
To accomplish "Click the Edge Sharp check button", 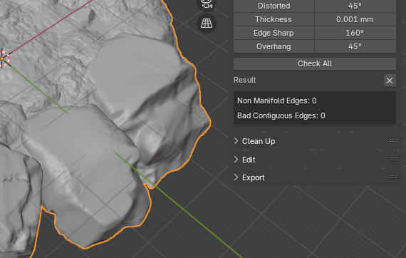I will tap(274, 33).
